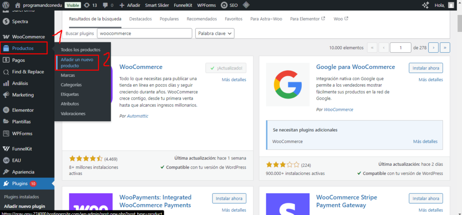Image resolution: width=462 pixels, height=215 pixels.
Task: Open the Woo external tab
Action: pos(341,19)
